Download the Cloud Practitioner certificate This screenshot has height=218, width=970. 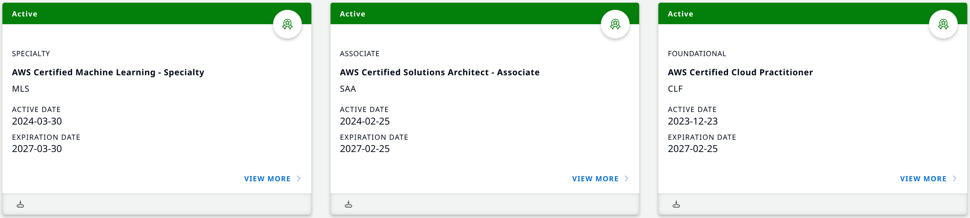tap(676, 205)
